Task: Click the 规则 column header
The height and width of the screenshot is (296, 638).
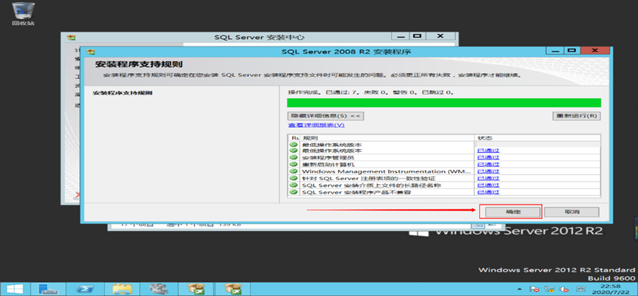Action: 387,138
